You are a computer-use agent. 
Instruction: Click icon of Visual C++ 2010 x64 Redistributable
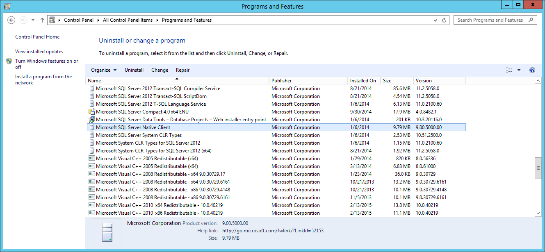pos(92,205)
